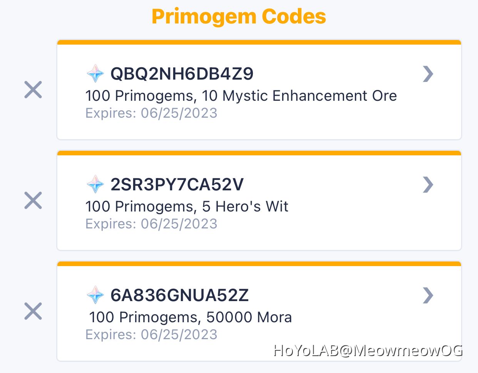This screenshot has height=373, width=478.
Task: Click the X beside the 50000 Mora reward card
Action: click(x=33, y=310)
